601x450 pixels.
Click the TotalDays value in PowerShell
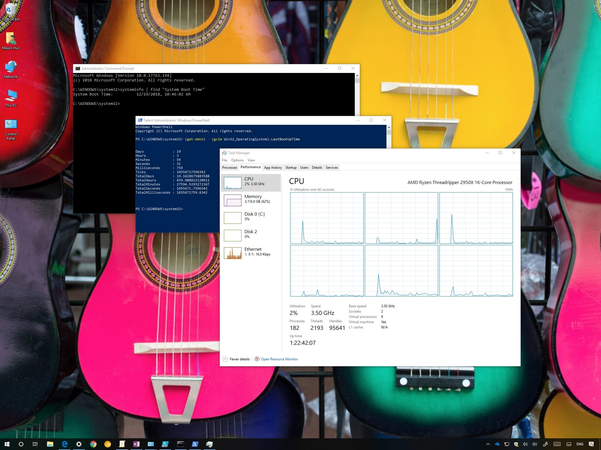[193, 176]
